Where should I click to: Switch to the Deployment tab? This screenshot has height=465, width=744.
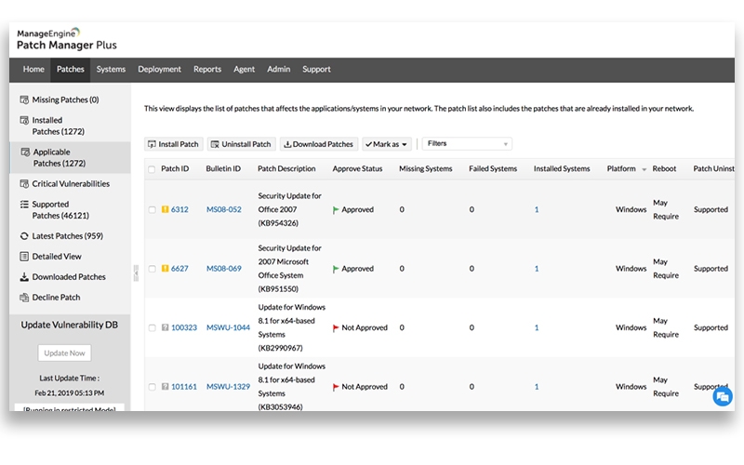[159, 70]
